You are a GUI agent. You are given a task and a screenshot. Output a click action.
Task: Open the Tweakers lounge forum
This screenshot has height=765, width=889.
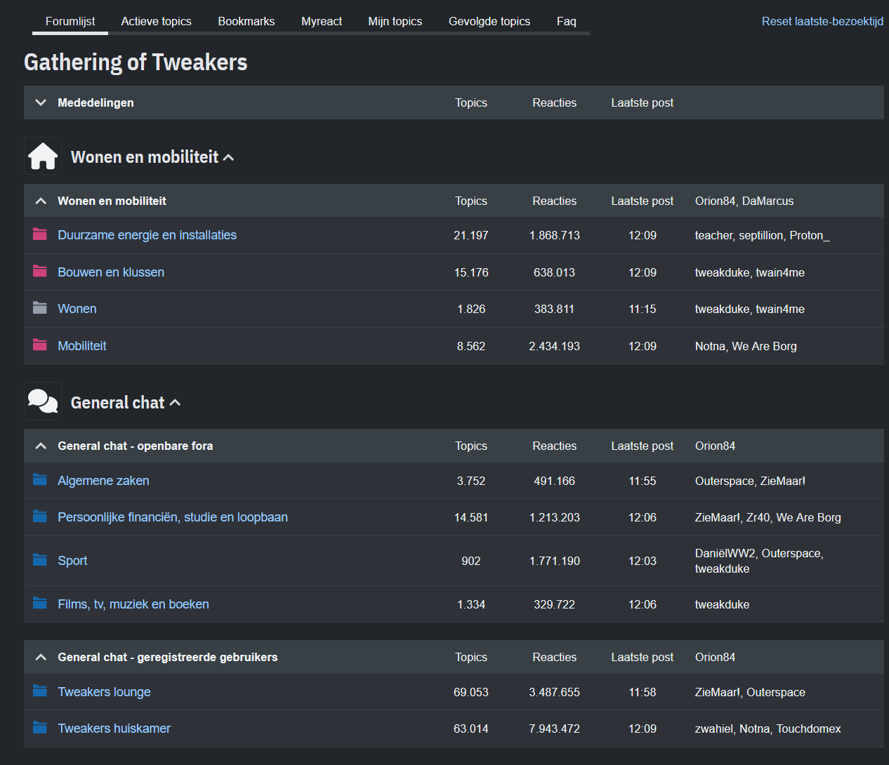point(104,692)
